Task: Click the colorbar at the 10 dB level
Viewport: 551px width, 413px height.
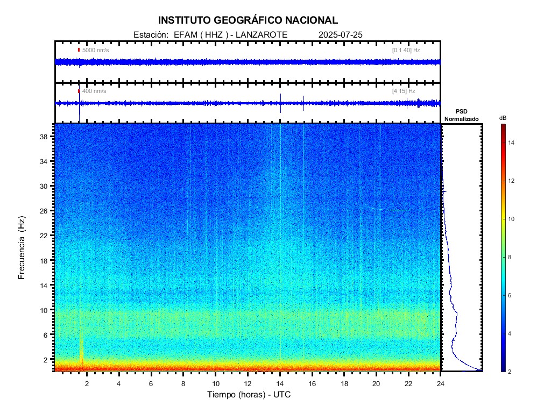Action: 504,219
